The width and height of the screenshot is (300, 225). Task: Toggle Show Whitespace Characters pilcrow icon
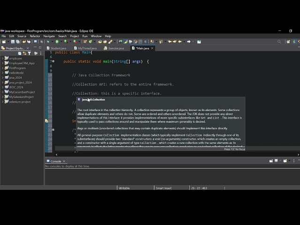pyautogui.click(x=145, y=42)
